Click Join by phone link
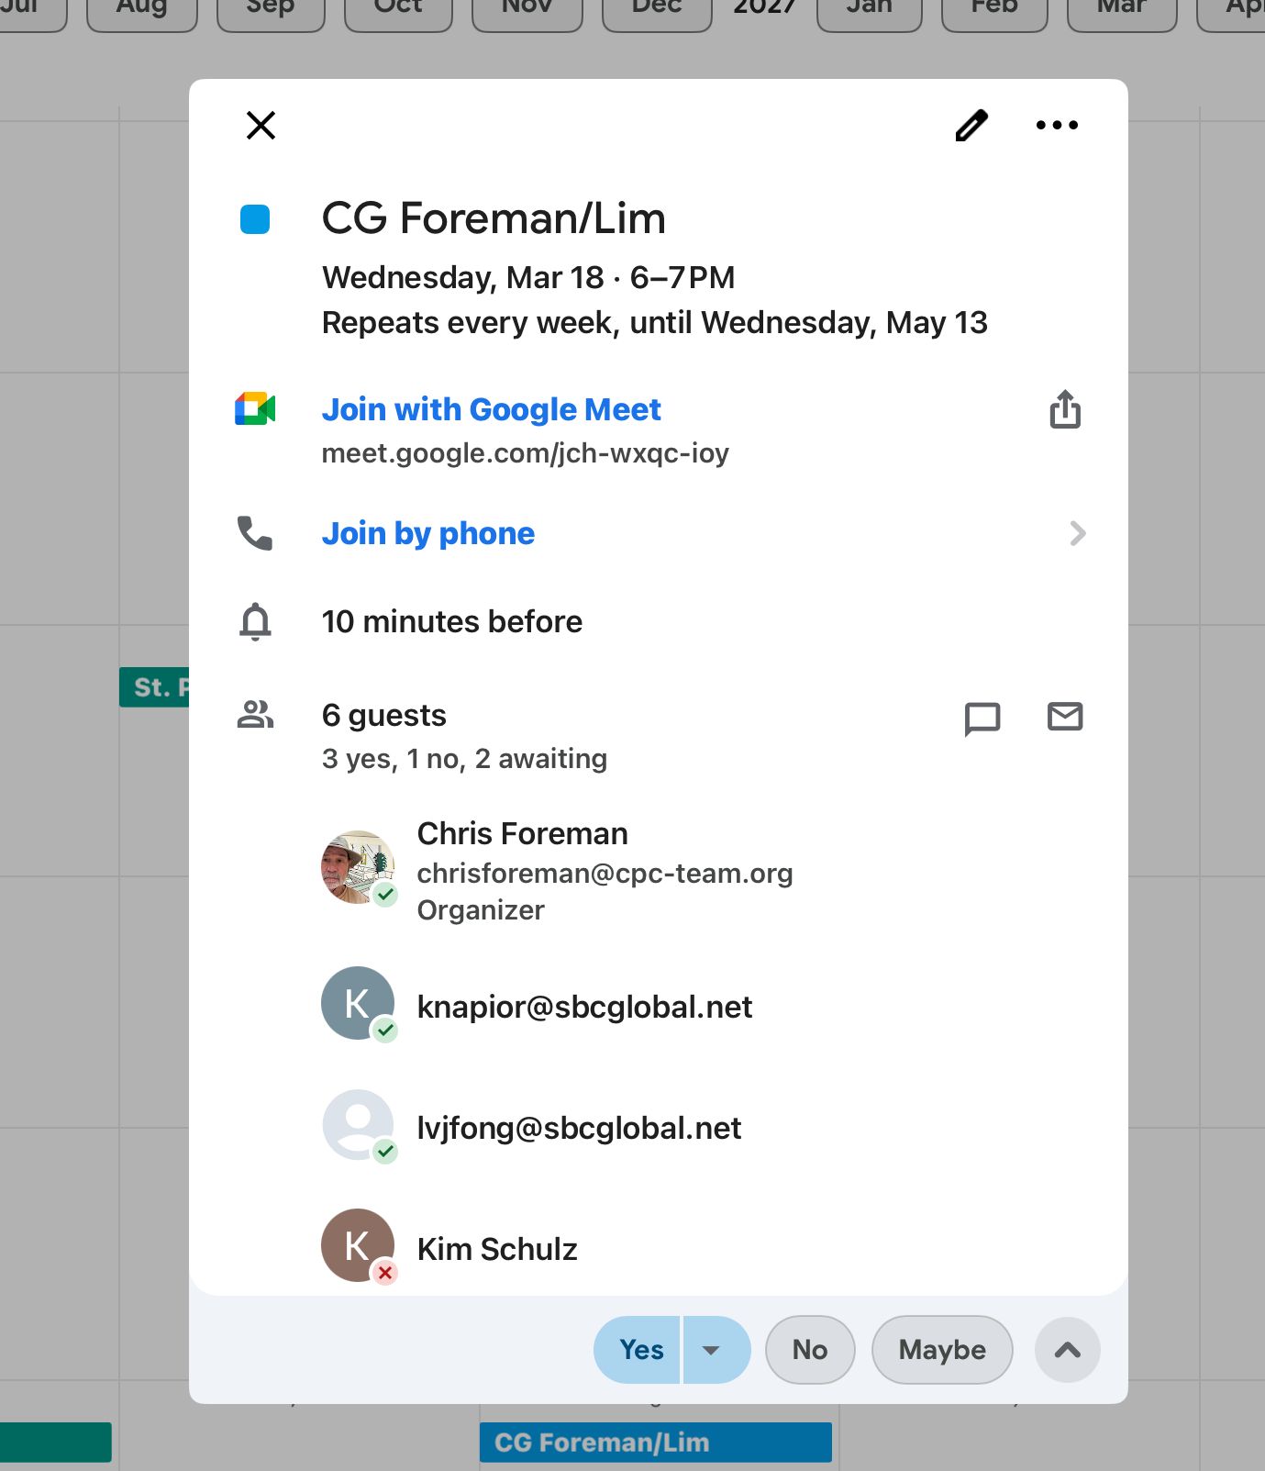Screen dimensions: 1265x1471 pyautogui.click(x=427, y=533)
